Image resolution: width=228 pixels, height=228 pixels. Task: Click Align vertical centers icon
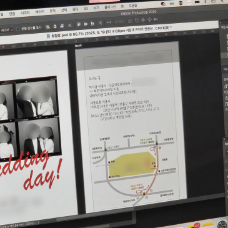[86, 24]
